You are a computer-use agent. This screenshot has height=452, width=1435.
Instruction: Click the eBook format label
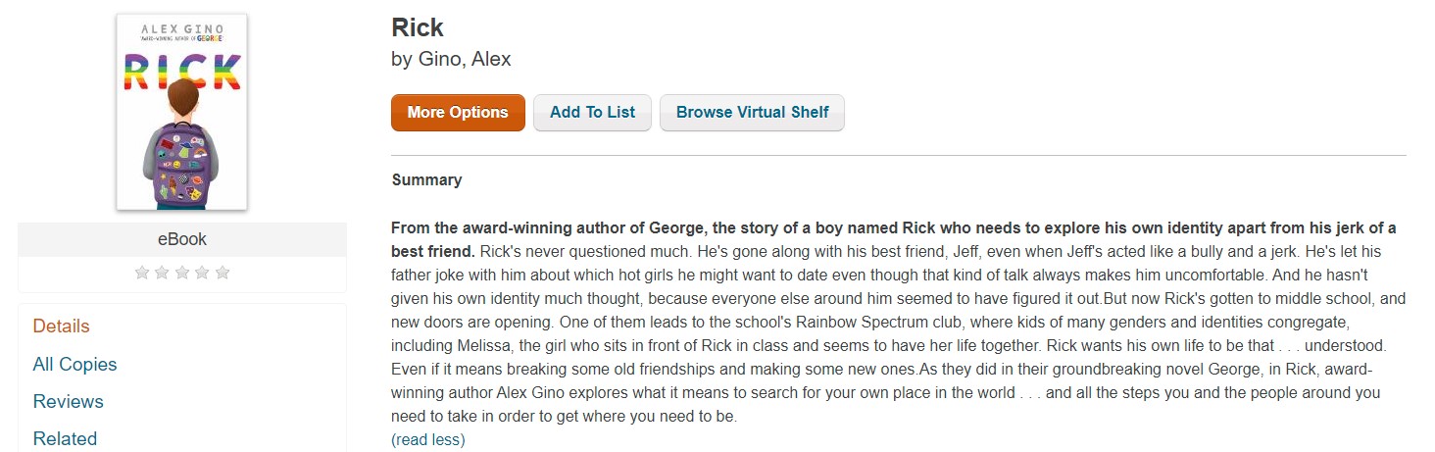(x=182, y=239)
